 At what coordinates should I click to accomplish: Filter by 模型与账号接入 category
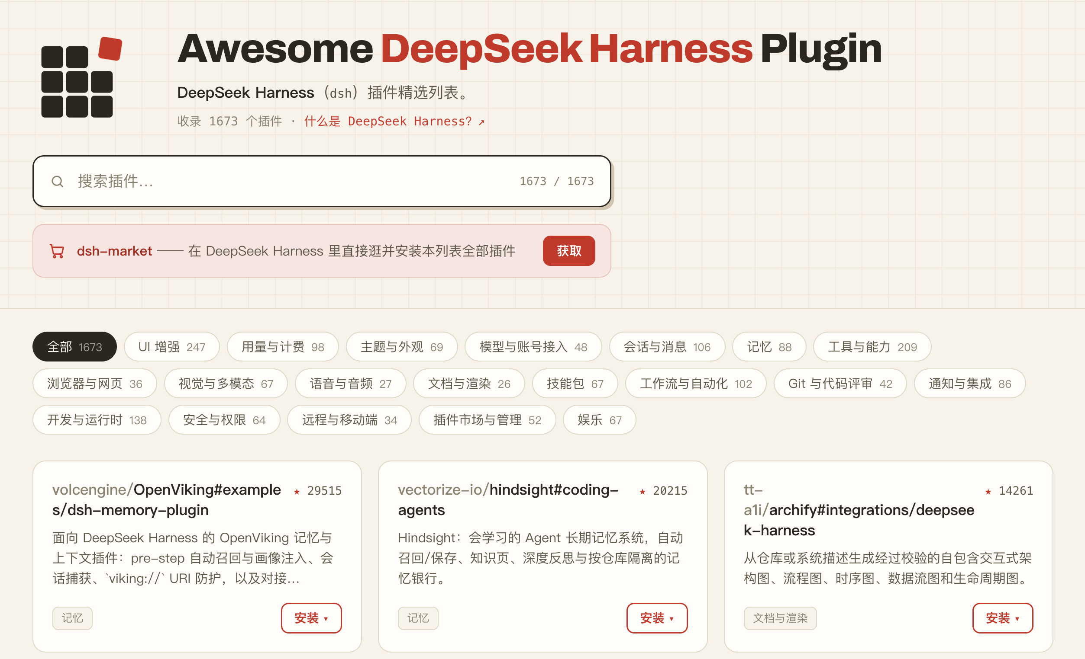click(533, 347)
